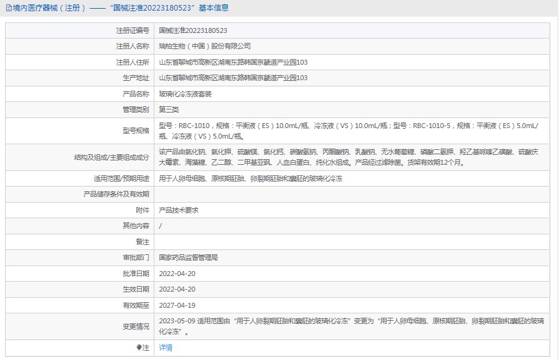559x360 pixels.
Task: Click the 适用范围/预期用途 value text
Action: [x=251, y=178]
